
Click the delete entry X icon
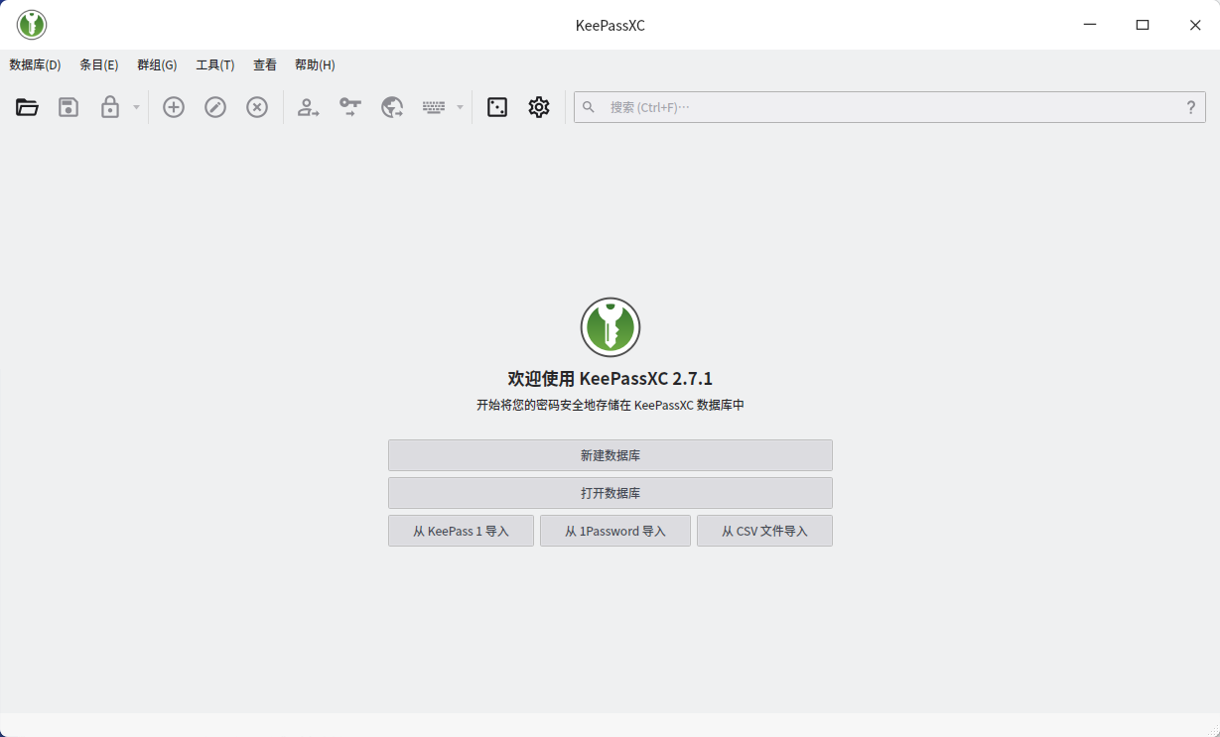click(257, 107)
